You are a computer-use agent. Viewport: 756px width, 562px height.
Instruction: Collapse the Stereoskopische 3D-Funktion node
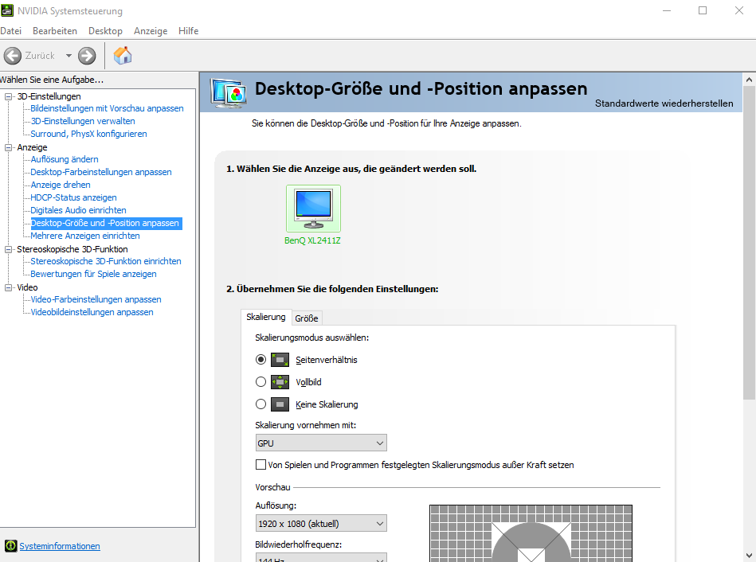tap(8, 249)
